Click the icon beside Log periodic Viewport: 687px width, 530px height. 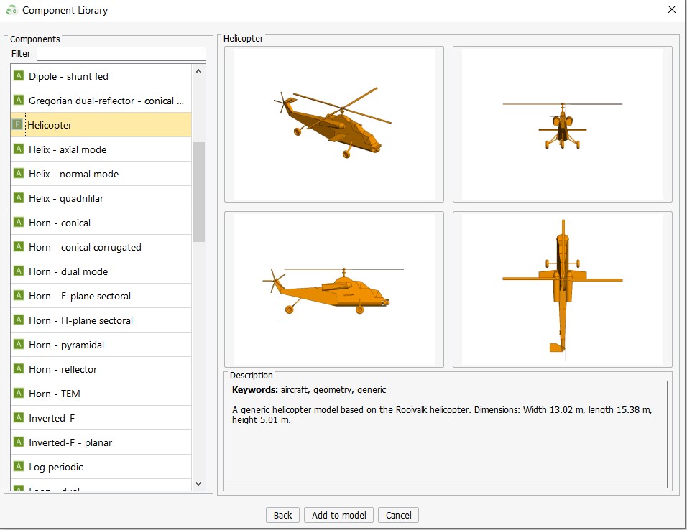pyautogui.click(x=19, y=467)
